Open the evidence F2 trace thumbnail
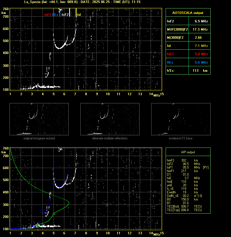The width and height of the screenshot is (231, 237). click(x=181, y=119)
